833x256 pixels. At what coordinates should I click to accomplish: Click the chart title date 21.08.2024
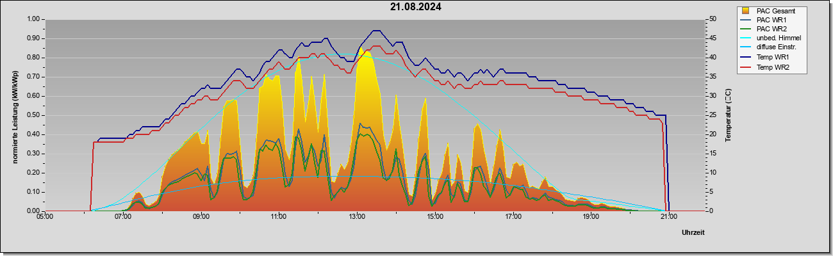(x=416, y=8)
